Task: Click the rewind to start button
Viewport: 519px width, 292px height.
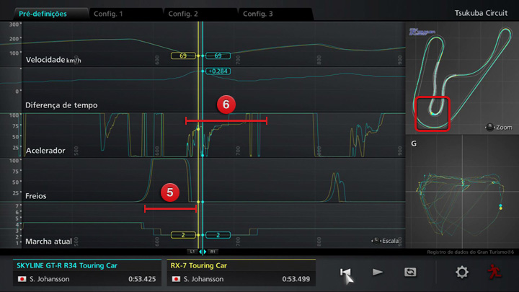Action: (x=346, y=272)
